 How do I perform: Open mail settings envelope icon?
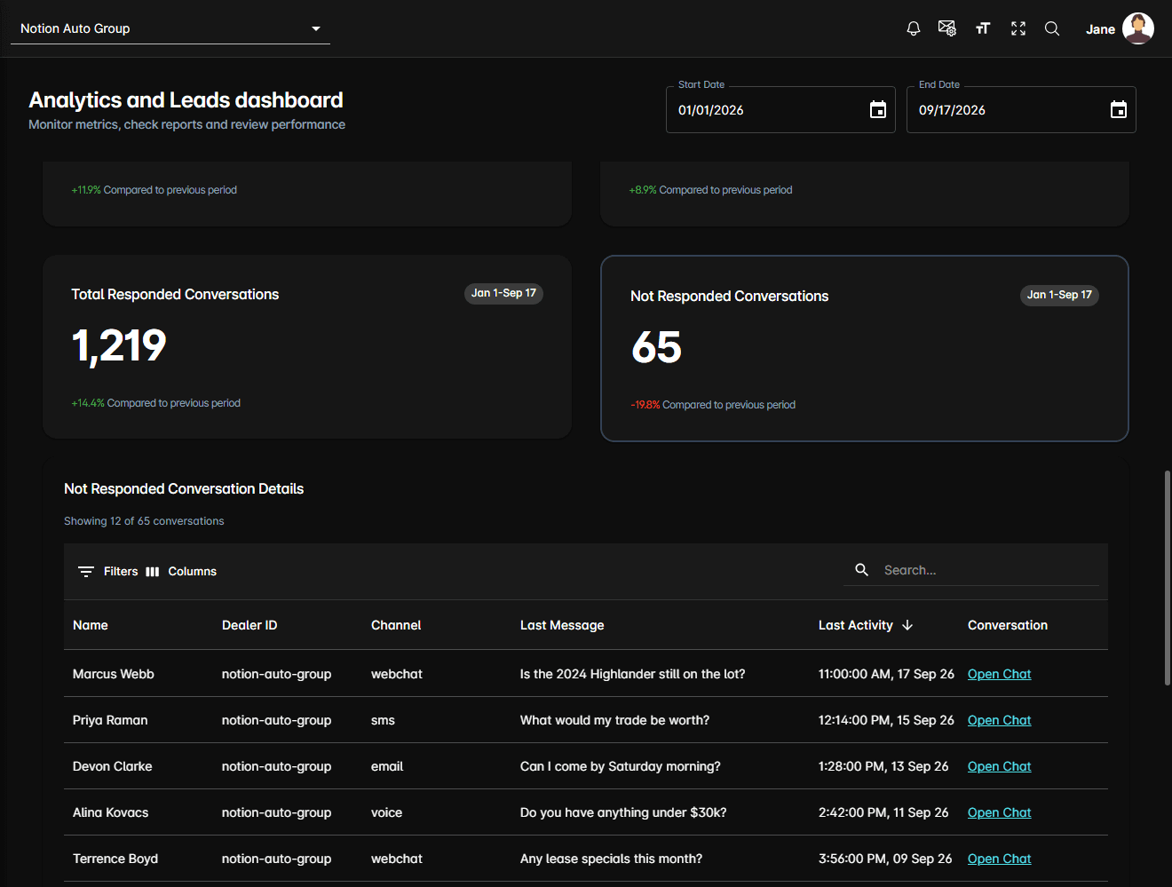[947, 28]
